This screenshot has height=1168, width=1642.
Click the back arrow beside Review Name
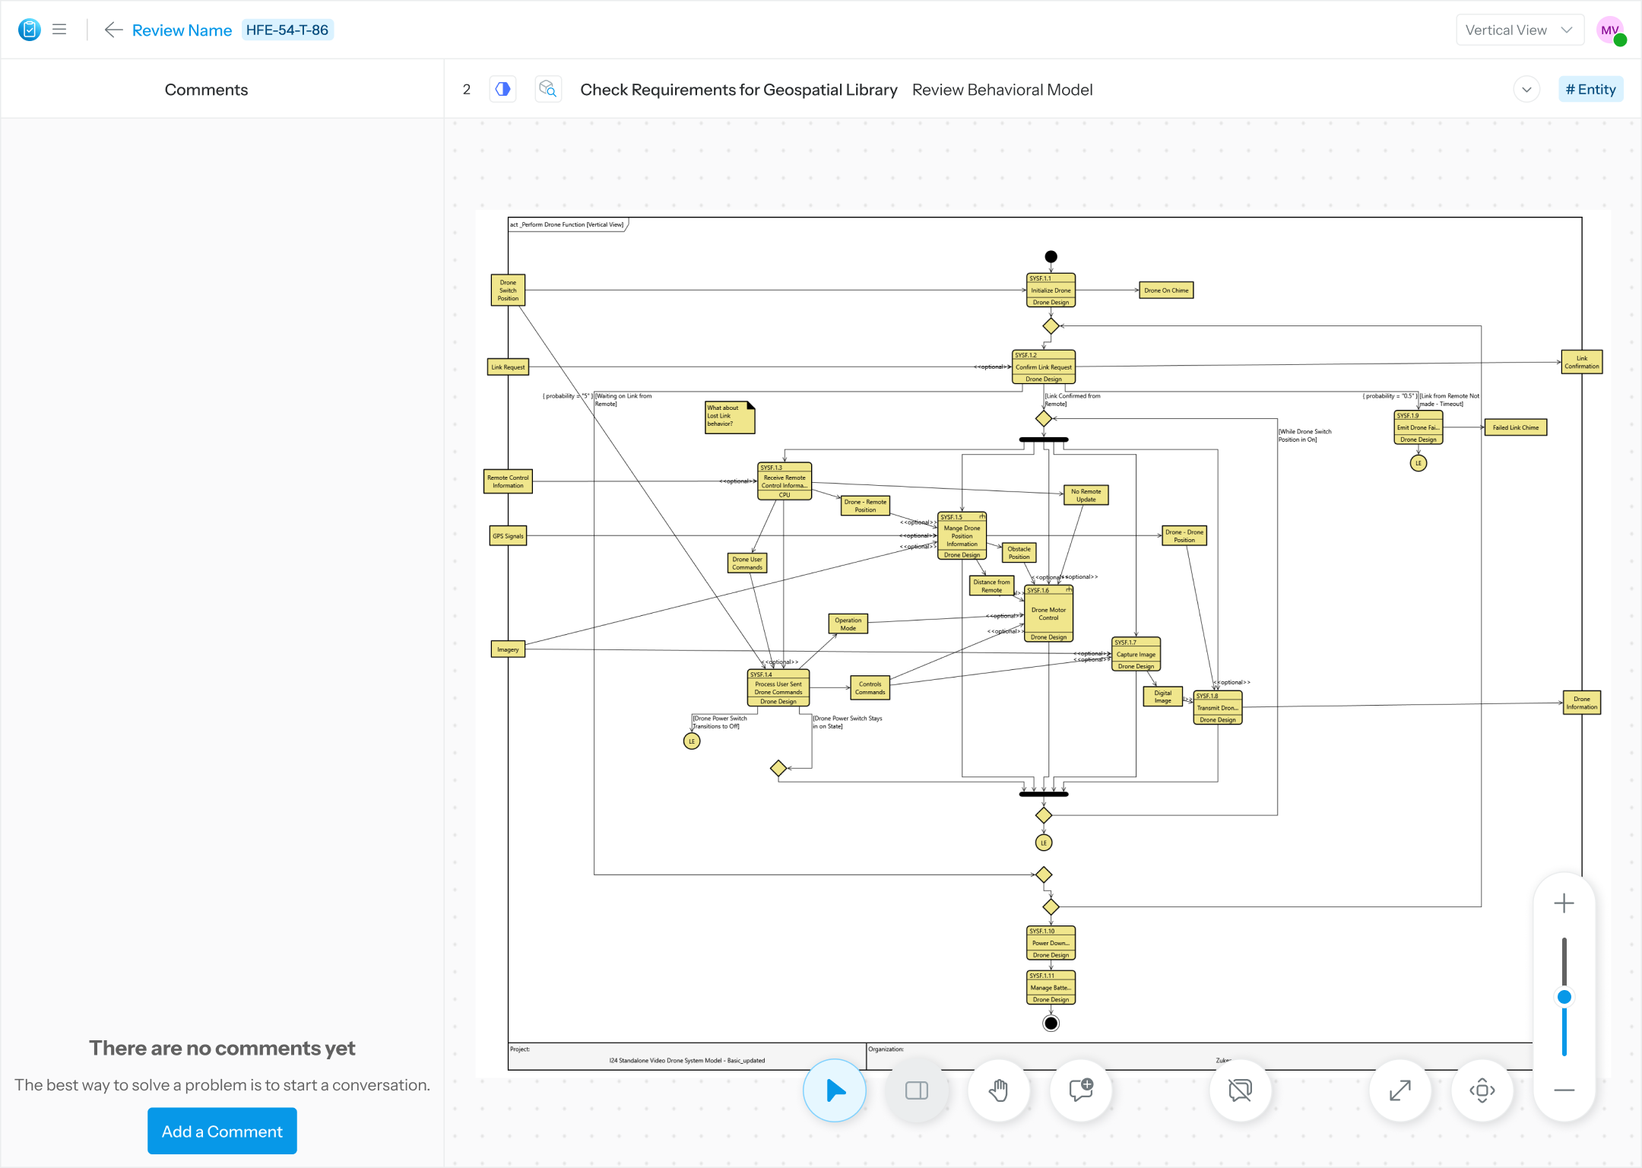tap(113, 30)
